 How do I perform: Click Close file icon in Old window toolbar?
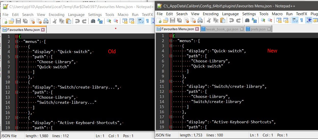click(x=32, y=21)
